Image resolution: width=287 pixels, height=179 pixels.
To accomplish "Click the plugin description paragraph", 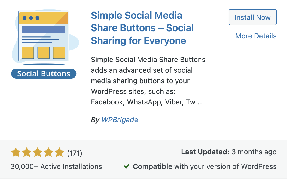I will (x=148, y=81).
